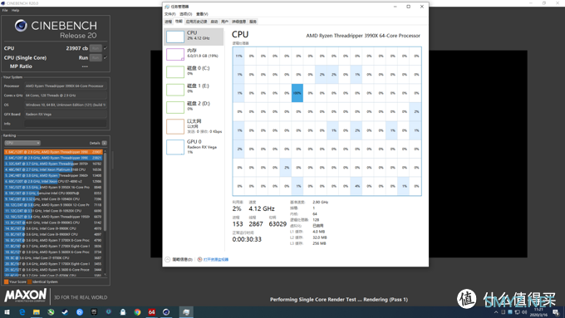The image size is (565, 318).
Task: Select ranking row 7, AMD Ryzen 9 3950X
Action: click(53, 188)
